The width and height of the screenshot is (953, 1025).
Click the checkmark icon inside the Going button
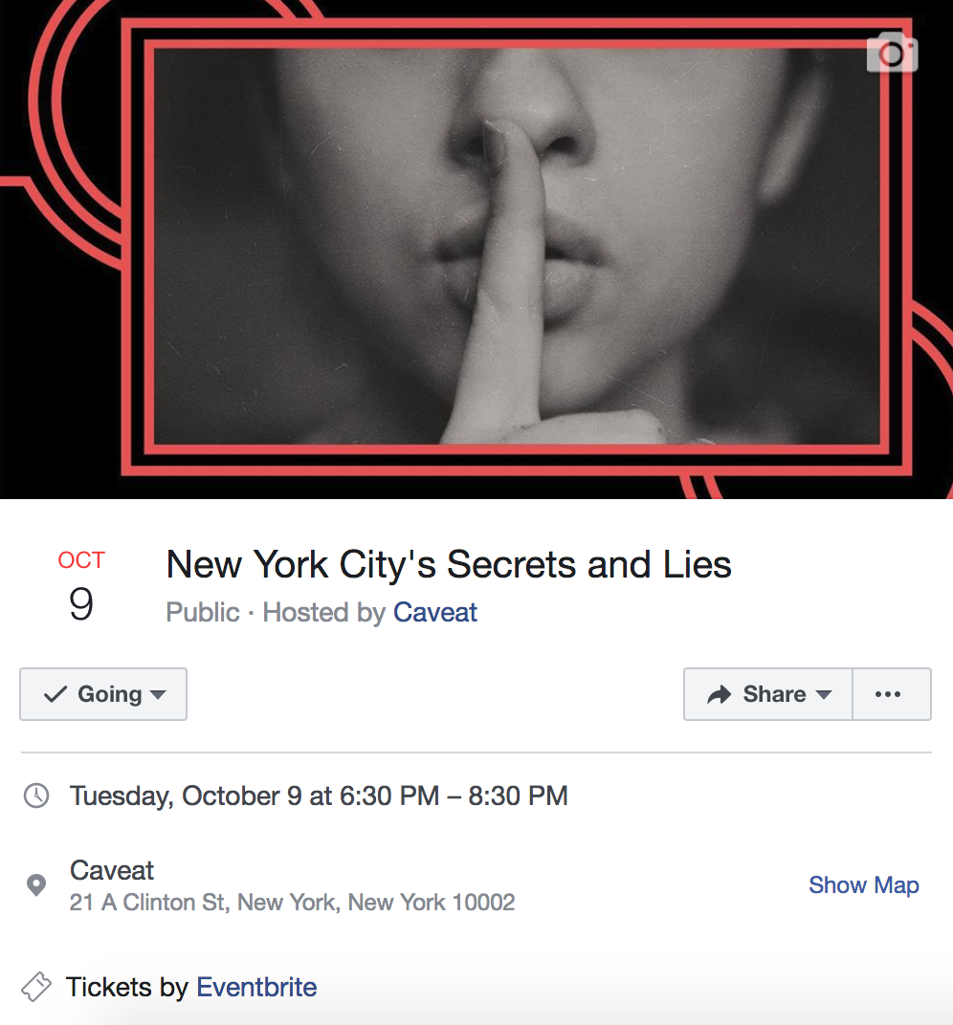point(55,694)
